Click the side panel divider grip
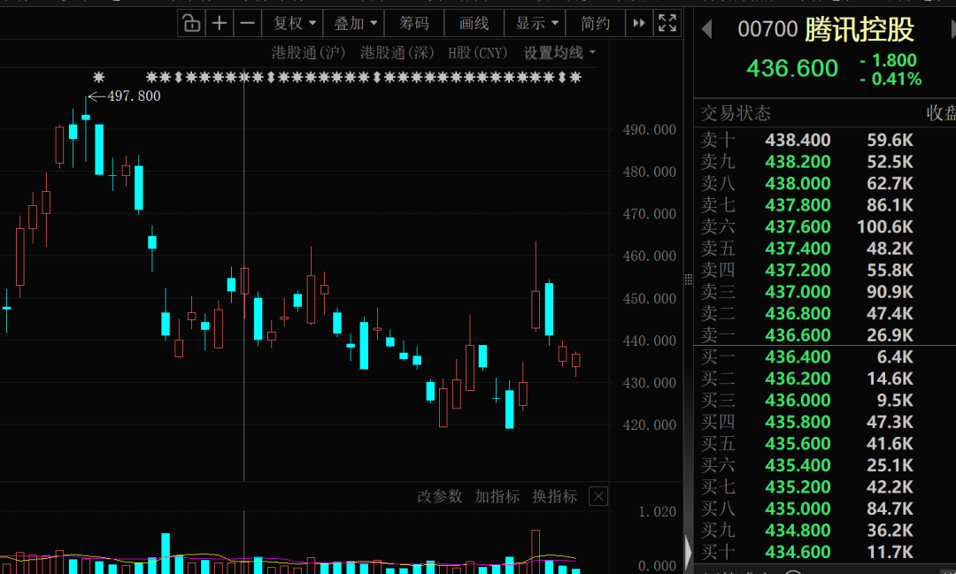Image resolution: width=956 pixels, height=574 pixels. coord(689,279)
